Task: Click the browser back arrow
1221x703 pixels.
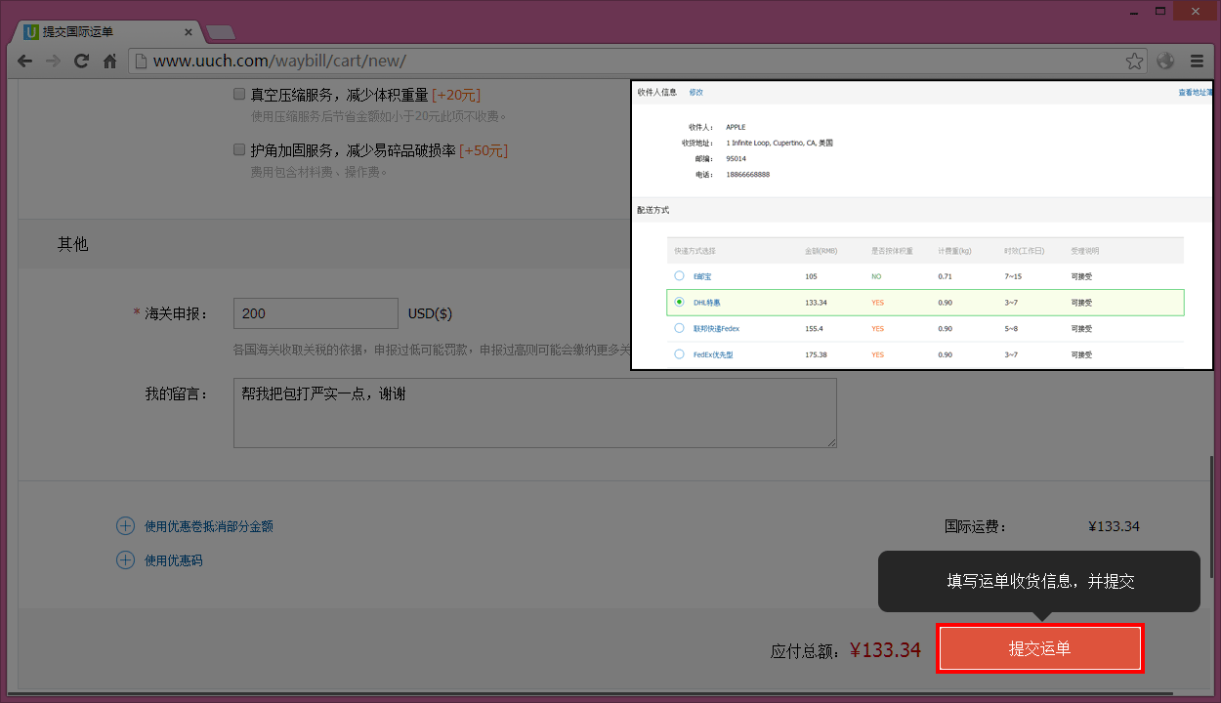Action: pyautogui.click(x=25, y=61)
